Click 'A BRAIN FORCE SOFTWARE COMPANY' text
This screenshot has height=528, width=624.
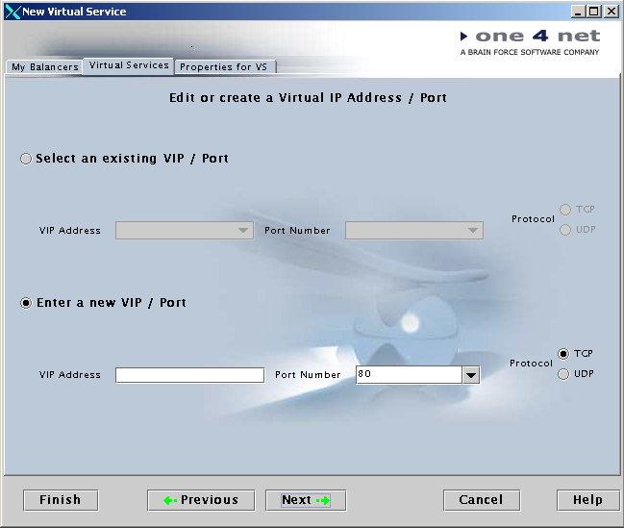tap(529, 52)
